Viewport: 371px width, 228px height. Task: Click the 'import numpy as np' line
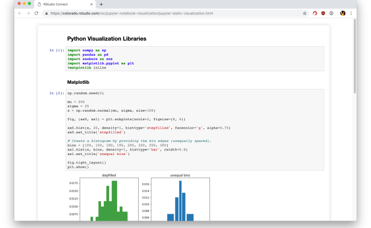87,50
